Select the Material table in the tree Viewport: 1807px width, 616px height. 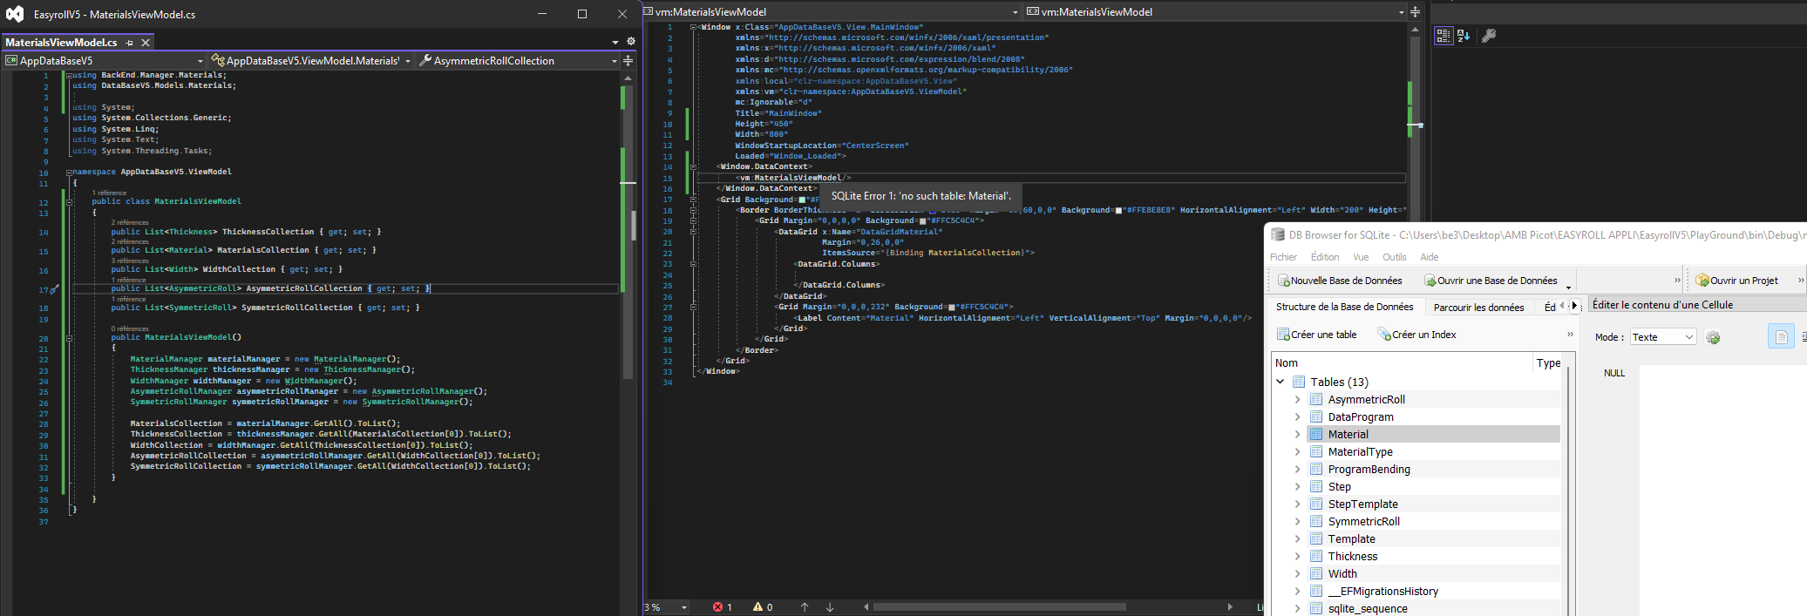tap(1348, 435)
